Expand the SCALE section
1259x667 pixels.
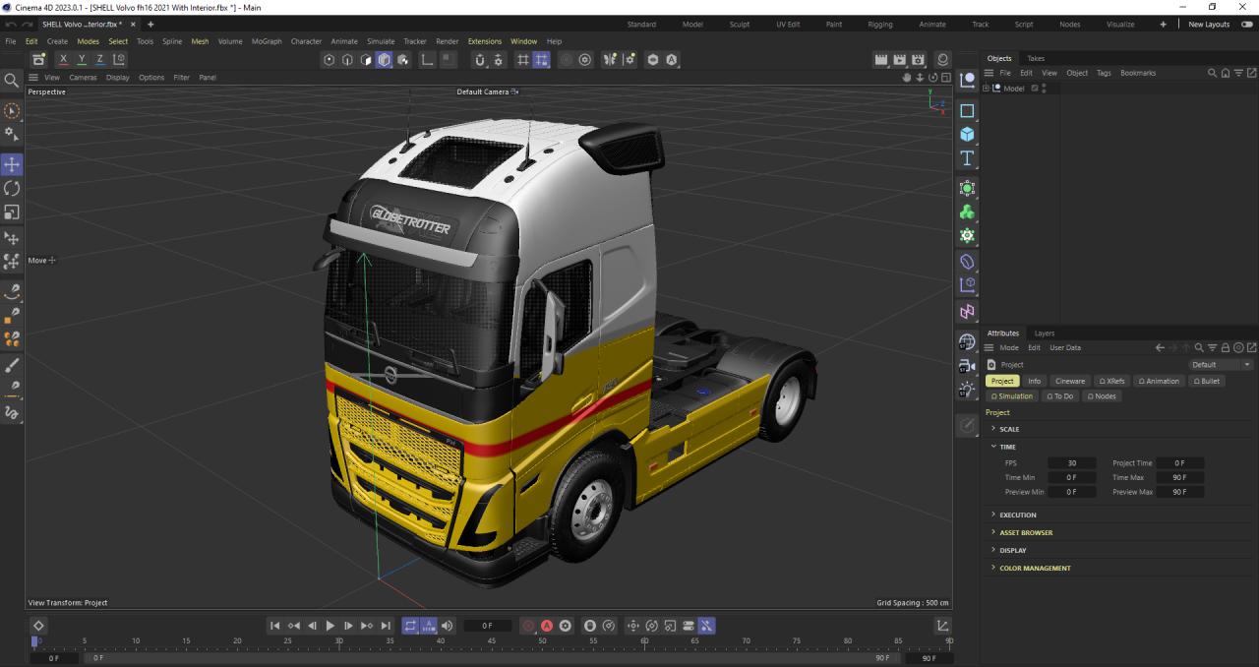(x=1009, y=429)
